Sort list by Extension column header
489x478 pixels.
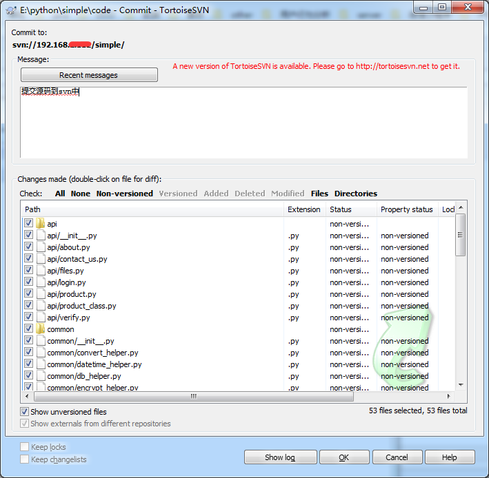[x=304, y=209]
